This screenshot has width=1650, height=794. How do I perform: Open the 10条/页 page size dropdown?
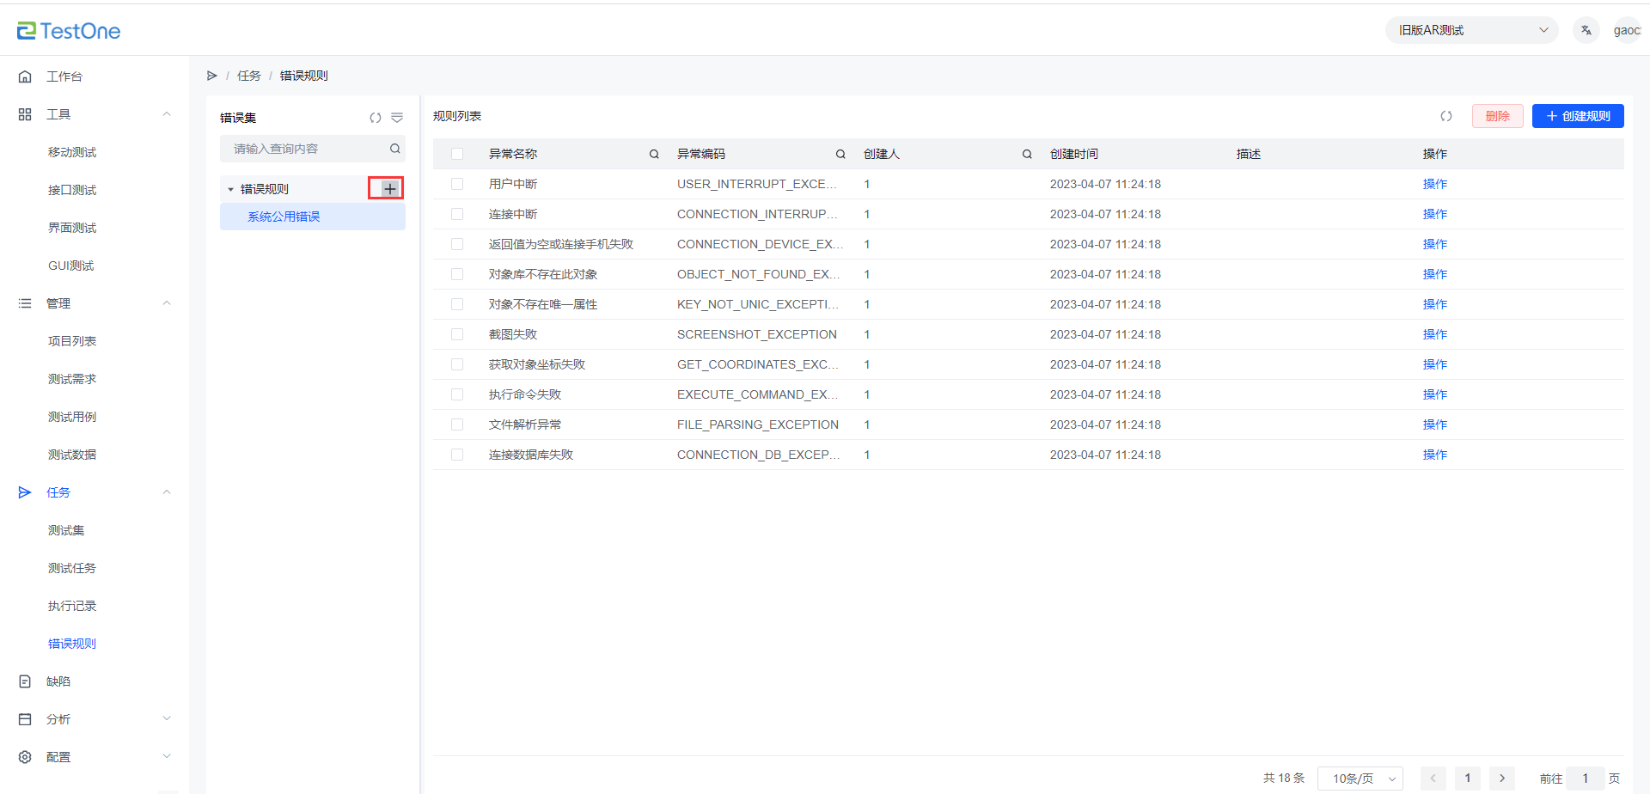(x=1360, y=779)
